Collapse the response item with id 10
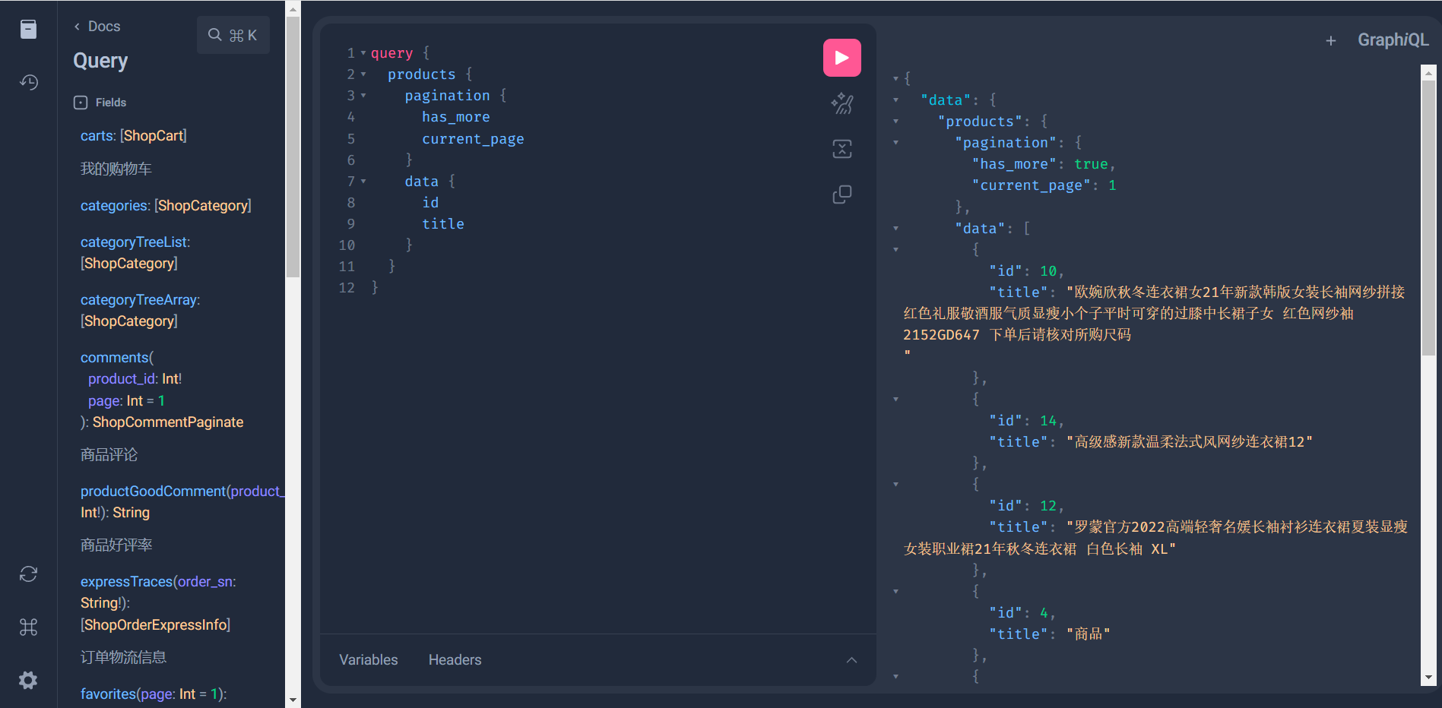 895,250
